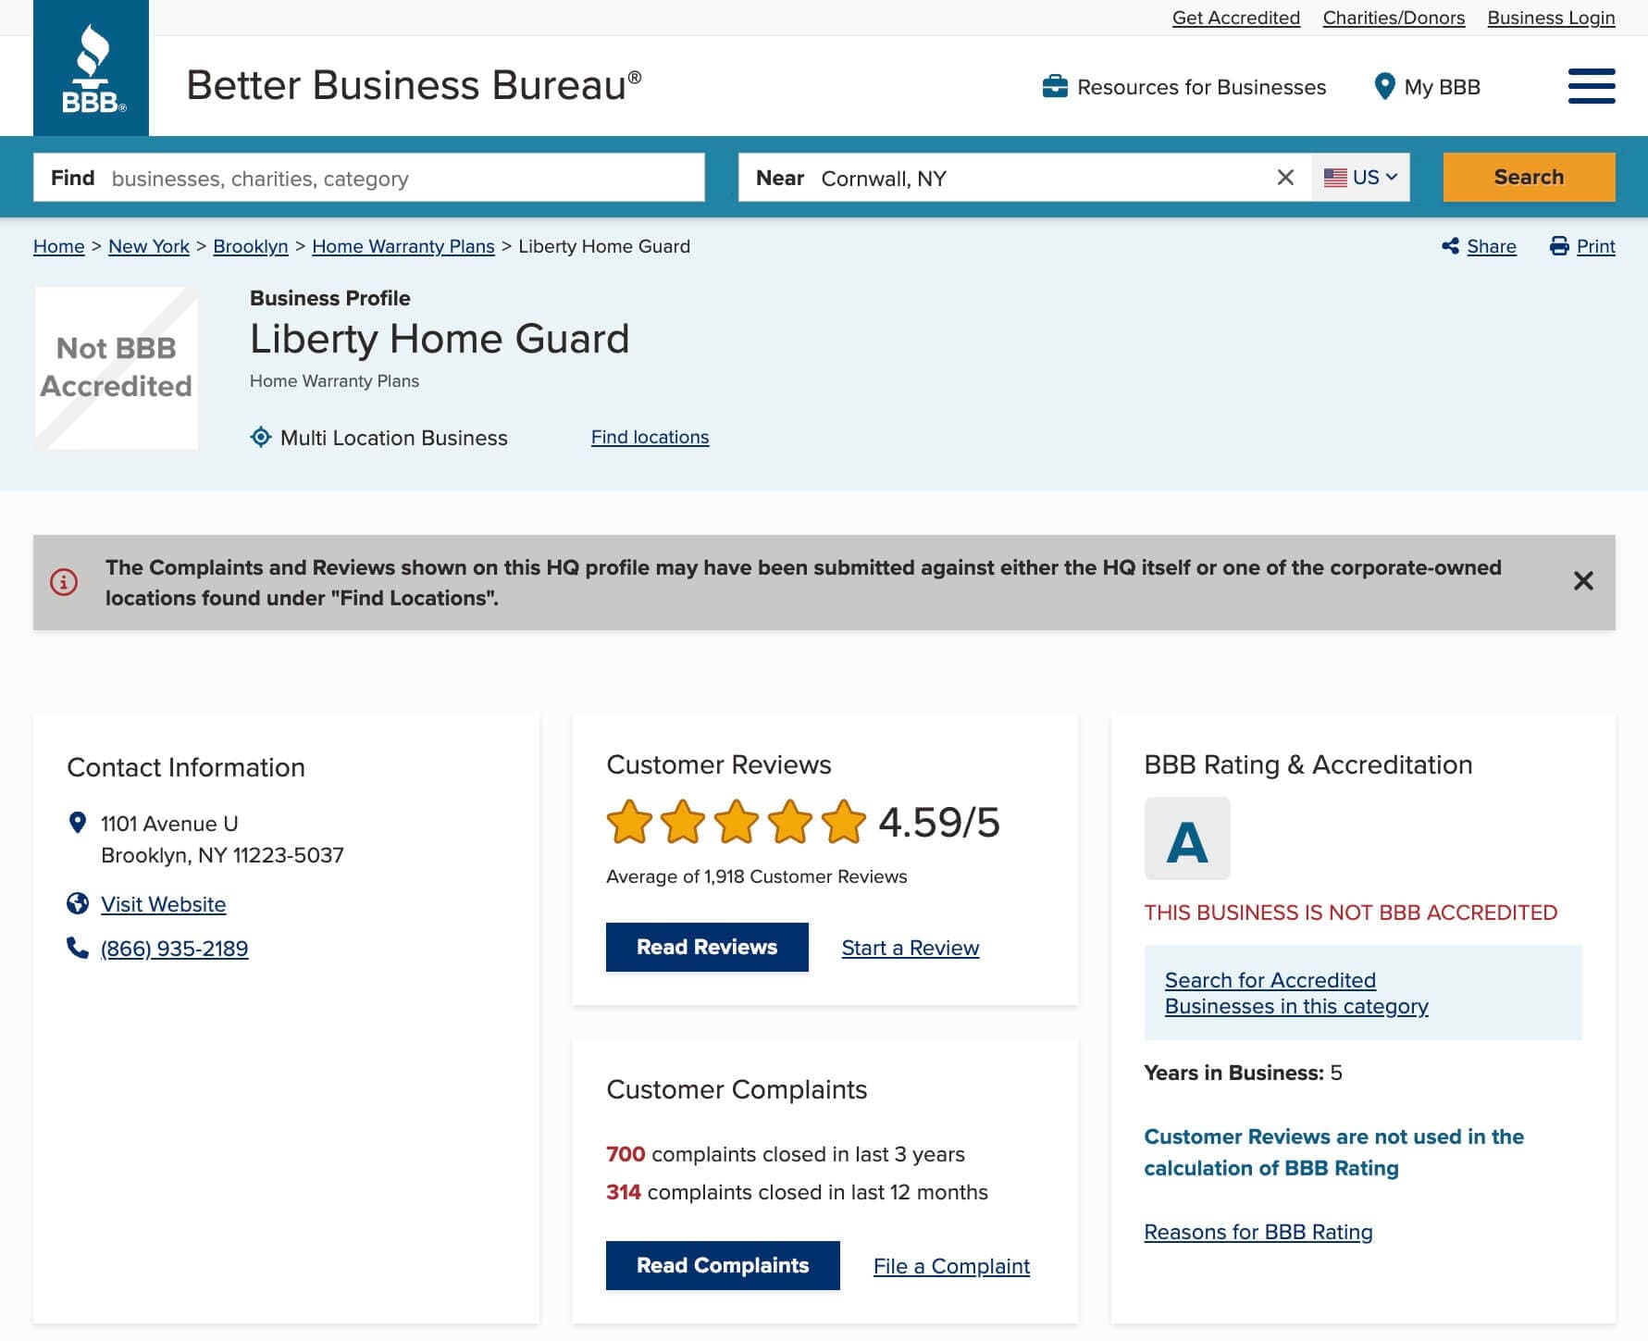Viewport: 1648px width, 1341px height.
Task: Click the Multi Location Business target icon
Action: tap(261, 437)
